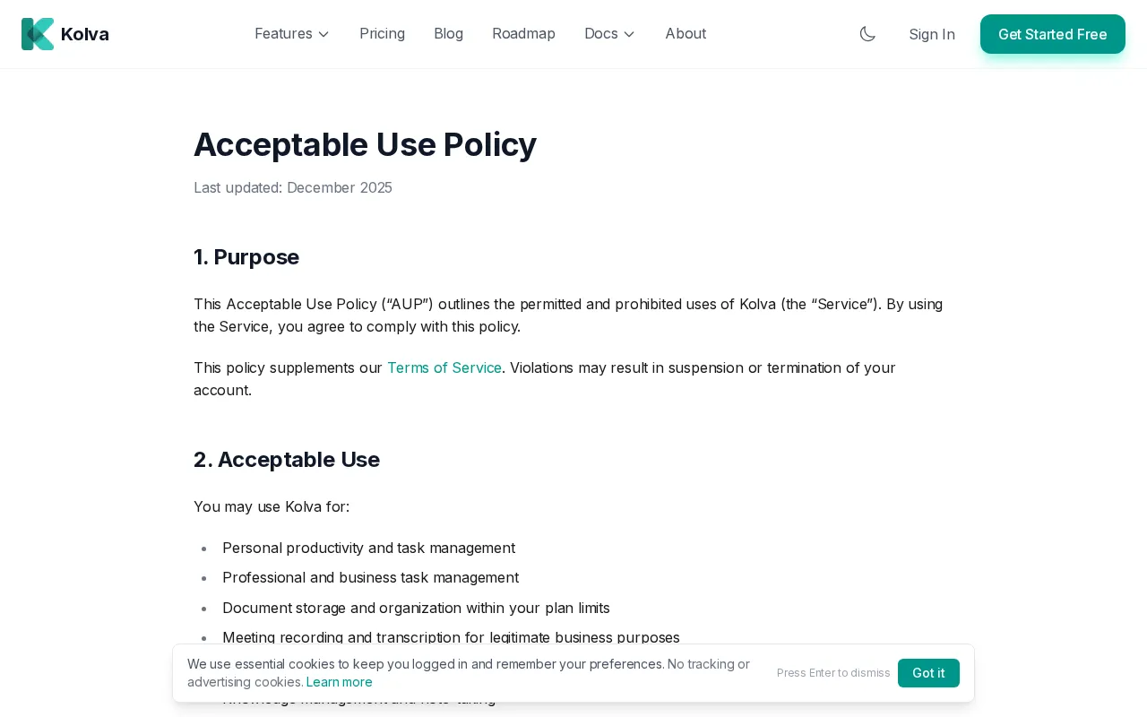Go to the Pricing page

(x=382, y=34)
